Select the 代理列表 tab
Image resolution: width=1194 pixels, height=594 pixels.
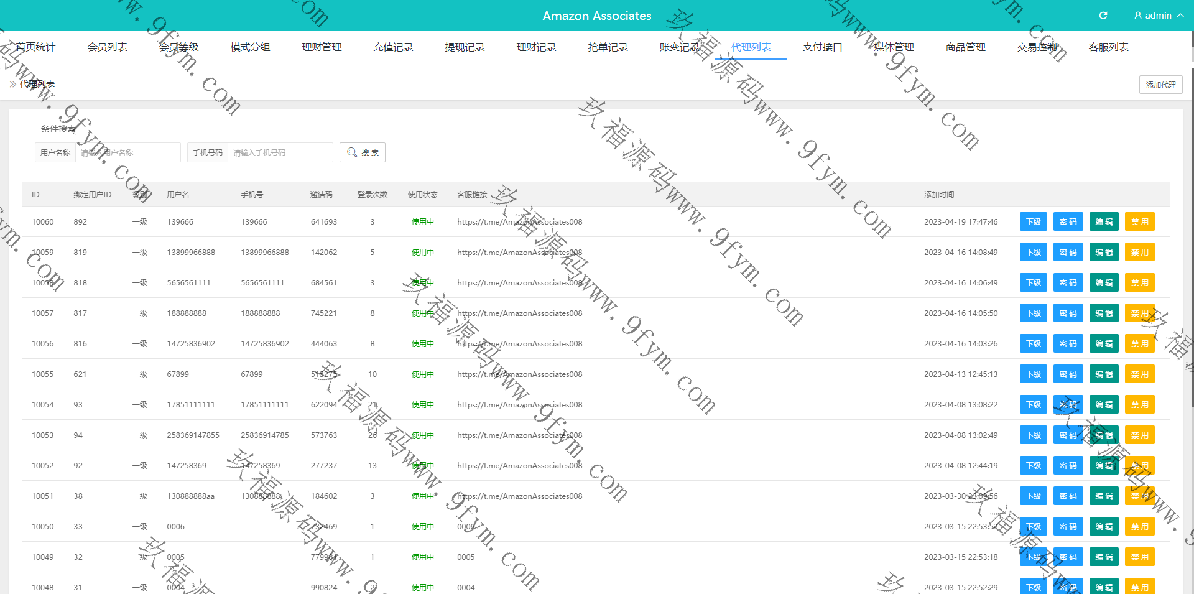coord(751,47)
